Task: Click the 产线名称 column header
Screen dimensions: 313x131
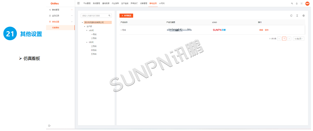Action: 124,22
